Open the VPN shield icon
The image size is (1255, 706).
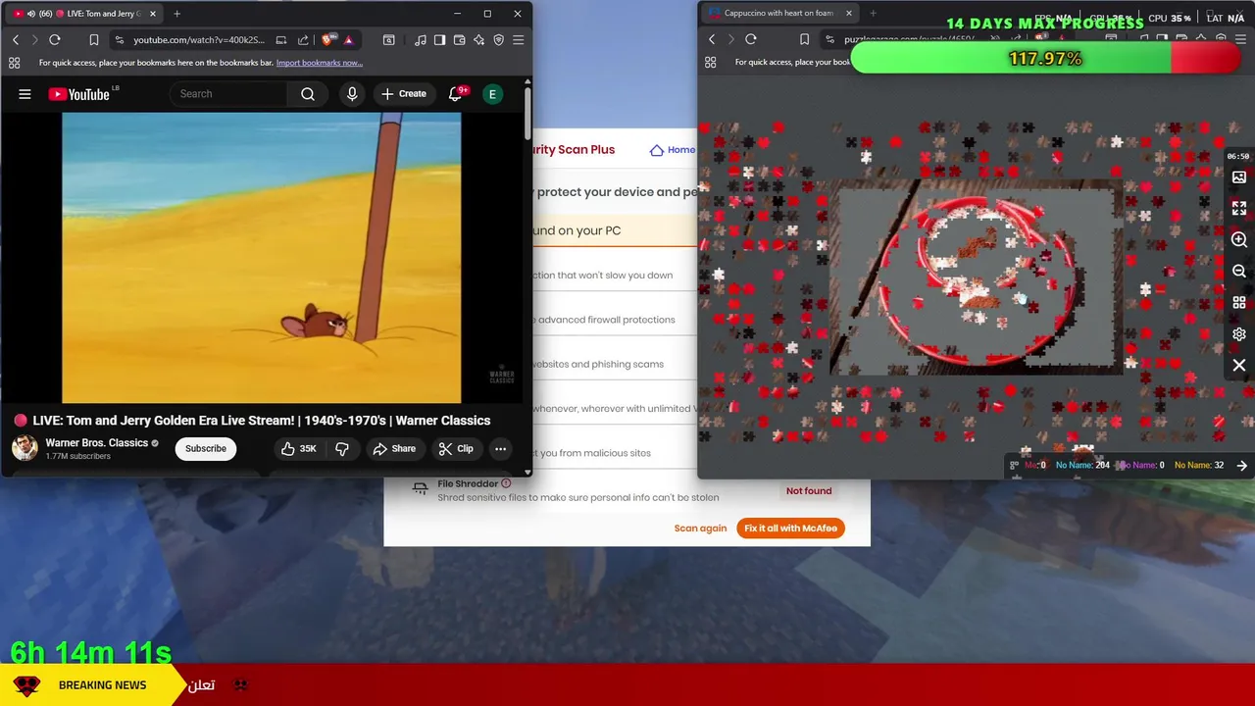click(x=499, y=40)
